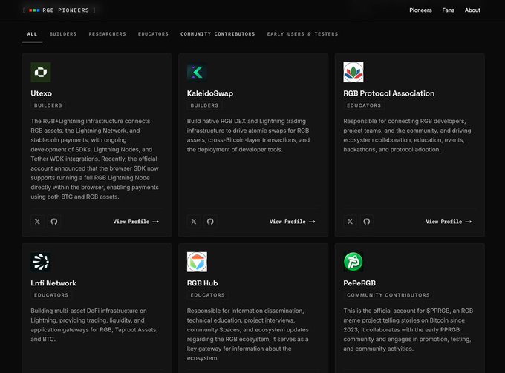
Task: Click PePeRGB's description paragraph
Action: pyautogui.click(x=408, y=329)
